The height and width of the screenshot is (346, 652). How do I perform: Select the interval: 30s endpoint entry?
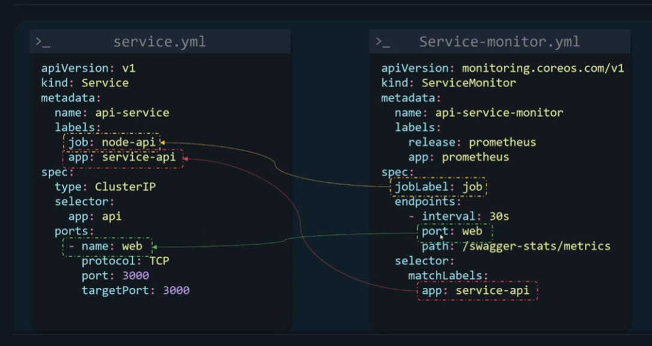pos(459,216)
